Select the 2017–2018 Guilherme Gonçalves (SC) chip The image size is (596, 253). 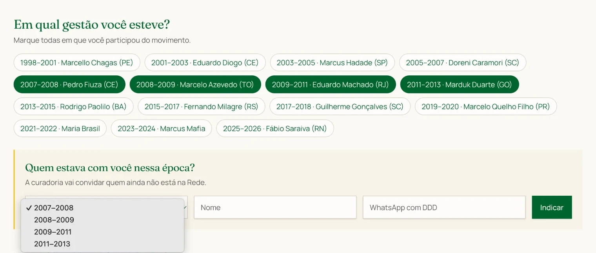(340, 106)
